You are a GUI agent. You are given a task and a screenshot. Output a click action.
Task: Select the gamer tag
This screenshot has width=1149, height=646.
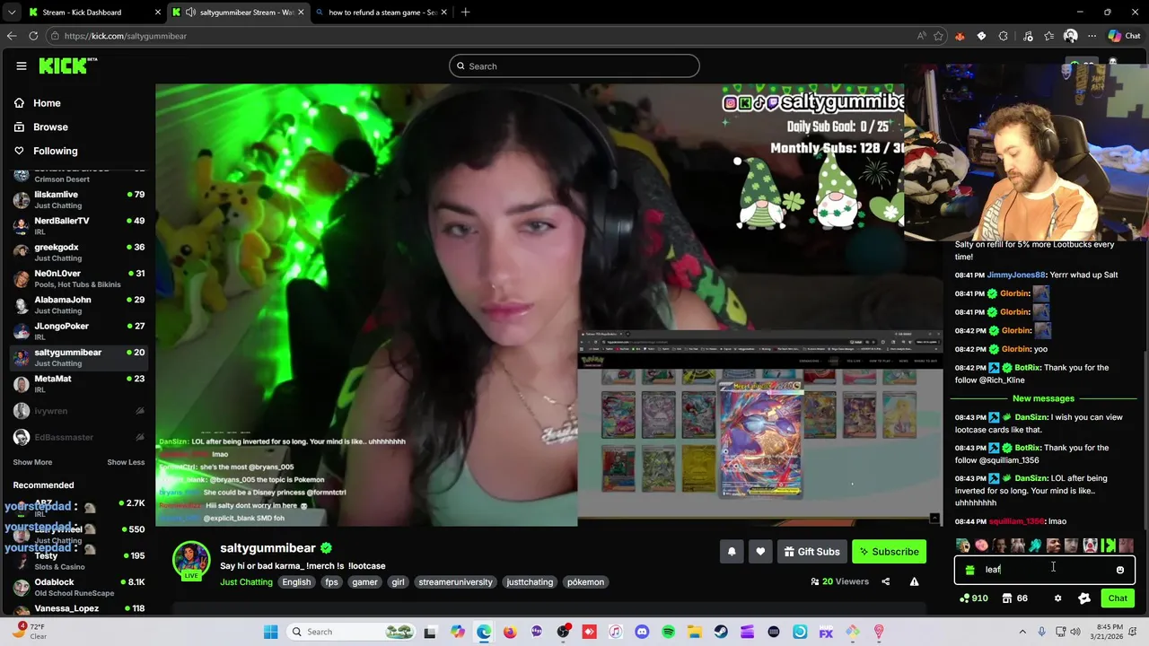pyautogui.click(x=364, y=581)
